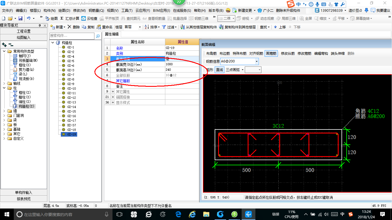Viewport: 392px width, 220px height.
Task: Open the 三点画弧 dropdown arrow
Action: click(x=242, y=70)
